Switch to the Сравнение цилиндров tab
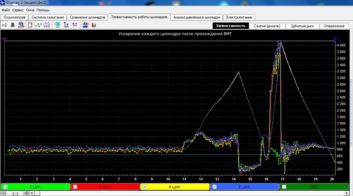The image size is (353, 196). [88, 17]
